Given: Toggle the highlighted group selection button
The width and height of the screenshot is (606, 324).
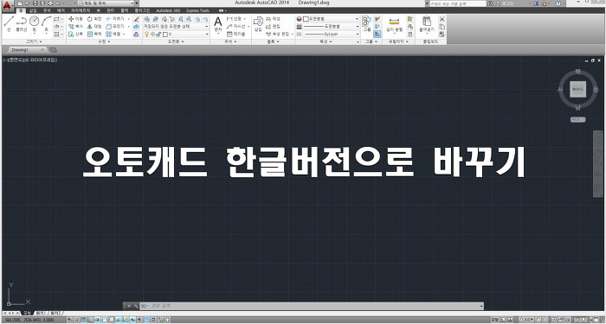Looking at the screenshot, I should tap(377, 34).
